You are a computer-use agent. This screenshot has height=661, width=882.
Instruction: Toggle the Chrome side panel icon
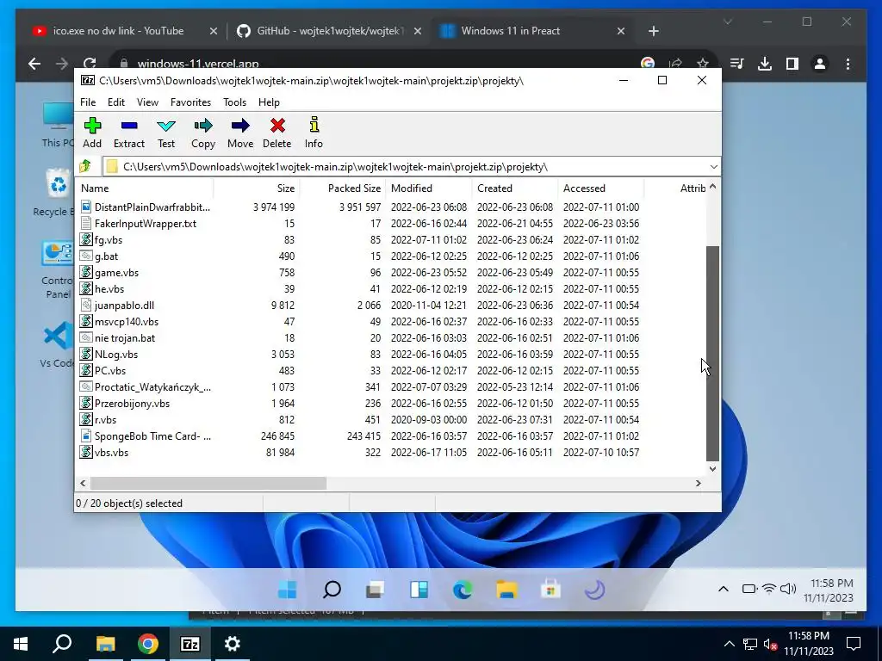pos(792,64)
